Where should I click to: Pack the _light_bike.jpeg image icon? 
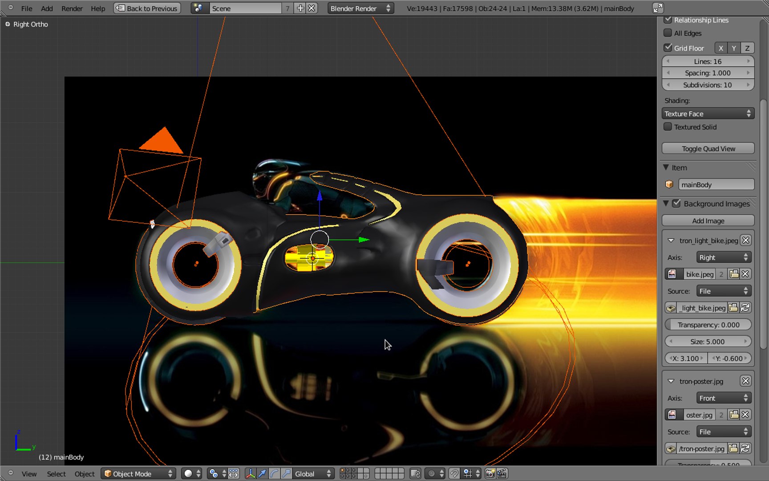671,308
